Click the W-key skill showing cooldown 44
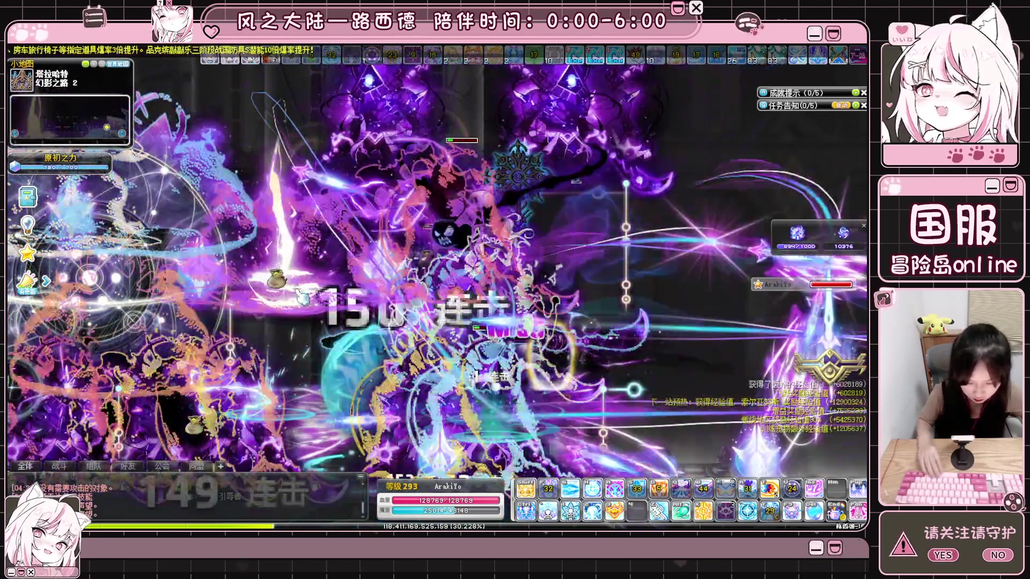This screenshot has width=1030, height=579. 703,488
